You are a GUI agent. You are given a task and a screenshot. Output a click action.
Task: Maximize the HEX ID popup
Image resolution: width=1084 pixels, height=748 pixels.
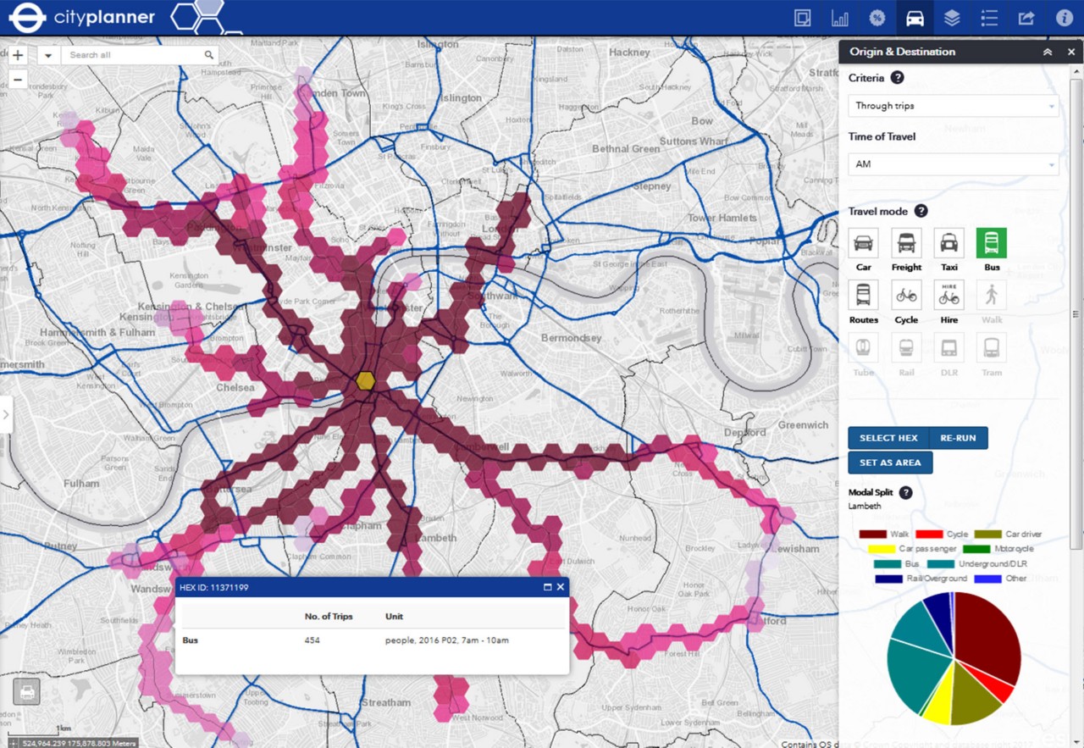[547, 587]
